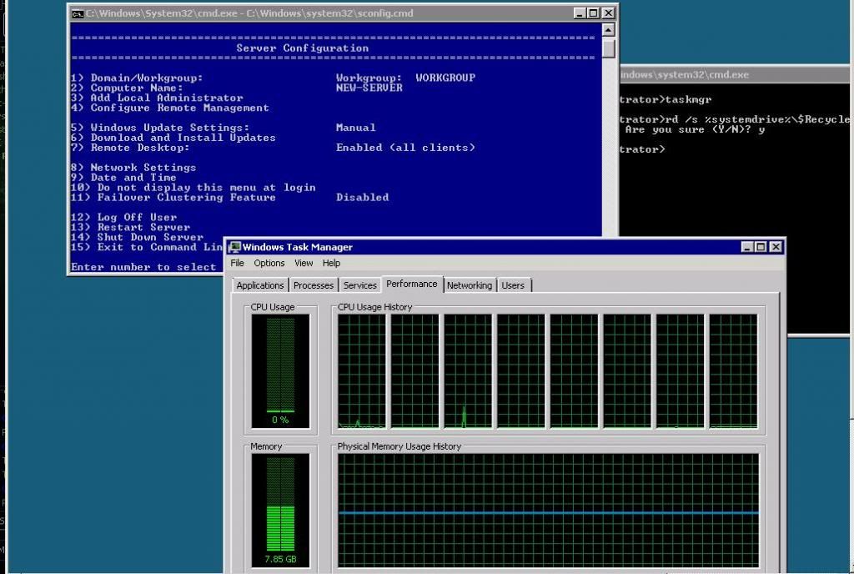Click the 'Physical Memory Usage History' label

tap(399, 446)
